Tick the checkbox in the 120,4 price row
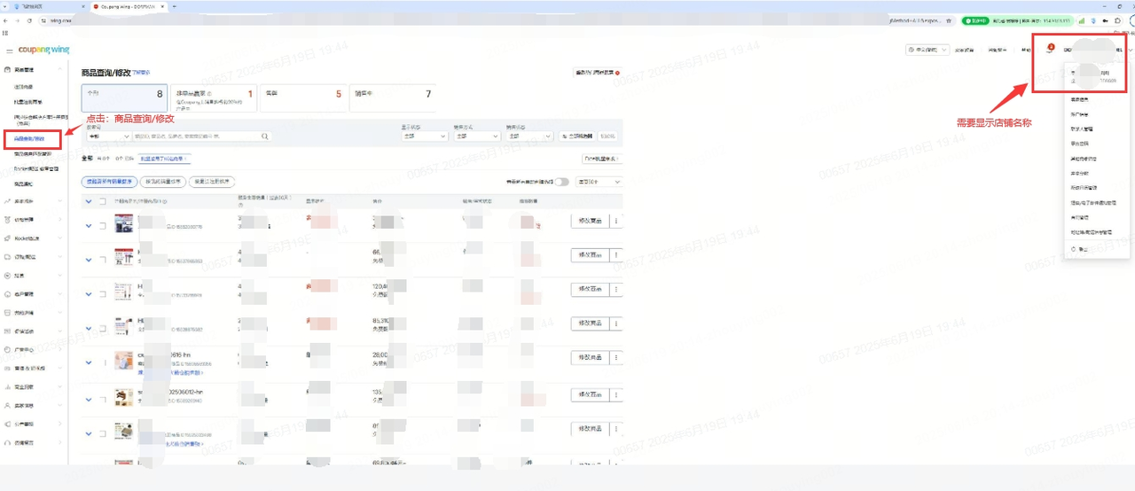Image resolution: width=1135 pixels, height=491 pixels. (x=103, y=294)
